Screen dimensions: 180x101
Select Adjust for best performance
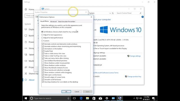(52, 38)
